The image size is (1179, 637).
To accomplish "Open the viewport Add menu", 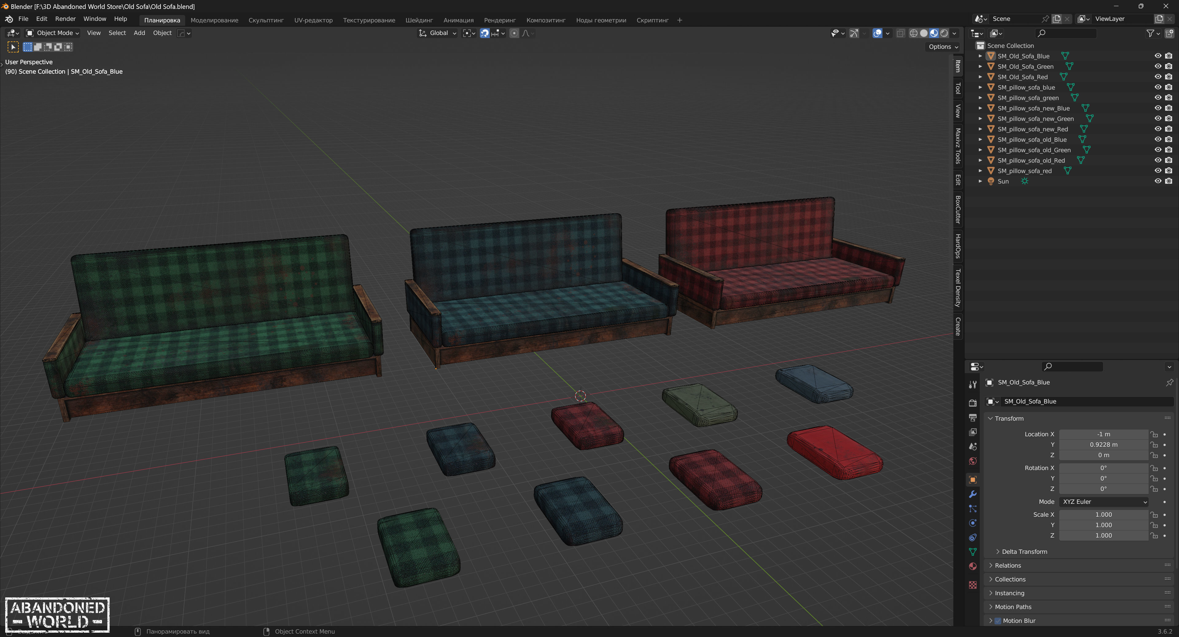I will pos(139,33).
